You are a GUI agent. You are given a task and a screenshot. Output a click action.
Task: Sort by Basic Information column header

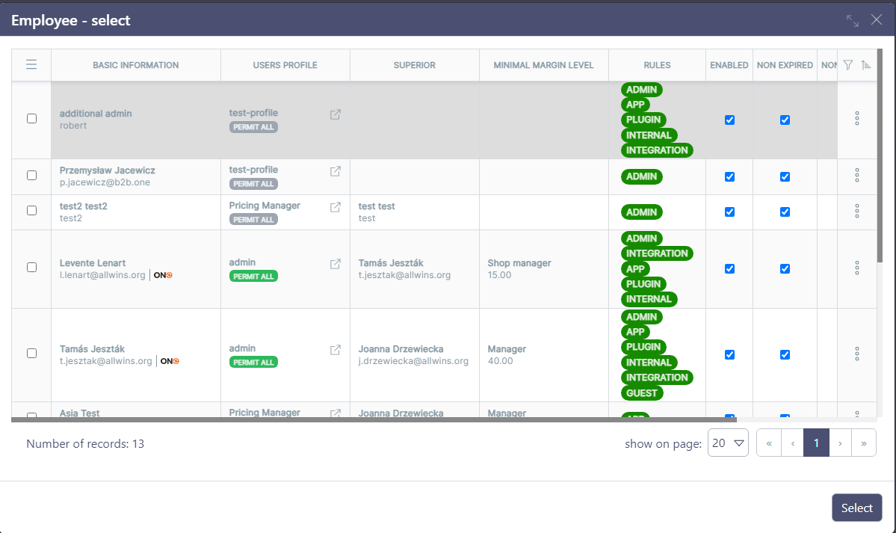(135, 65)
